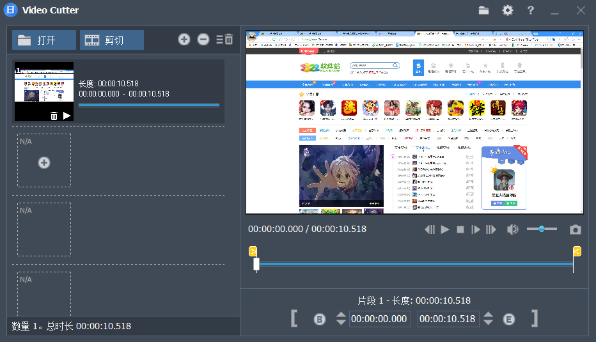The width and height of the screenshot is (596, 342).
Task: Click the 打开 open file button
Action: 44,40
